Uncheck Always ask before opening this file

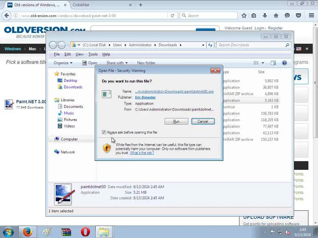point(104,132)
